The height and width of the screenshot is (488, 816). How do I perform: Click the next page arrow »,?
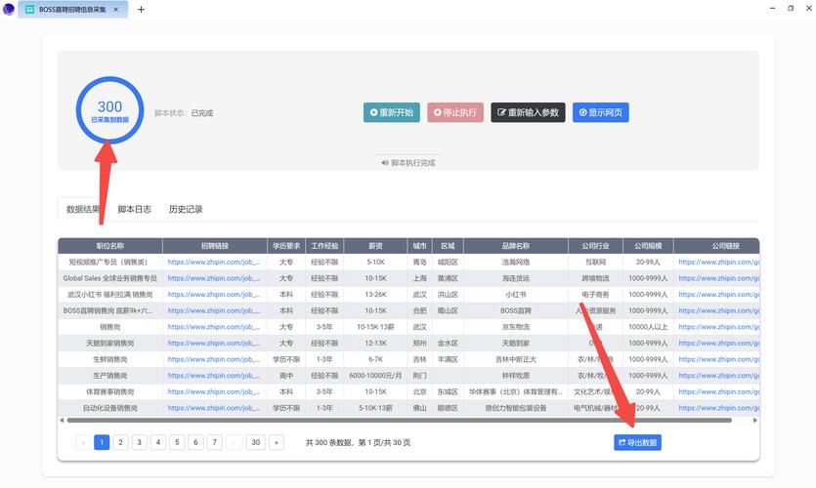click(277, 442)
